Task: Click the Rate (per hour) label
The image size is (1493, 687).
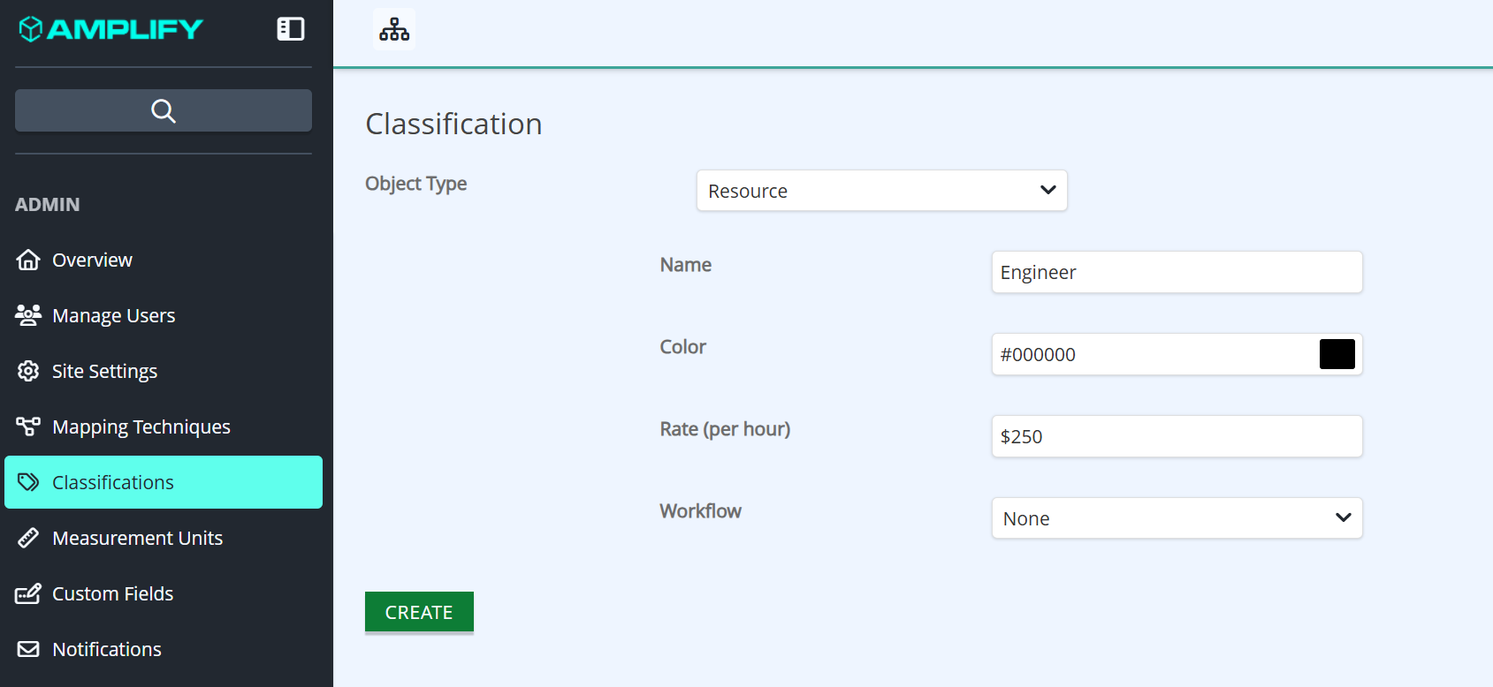Action: (725, 429)
